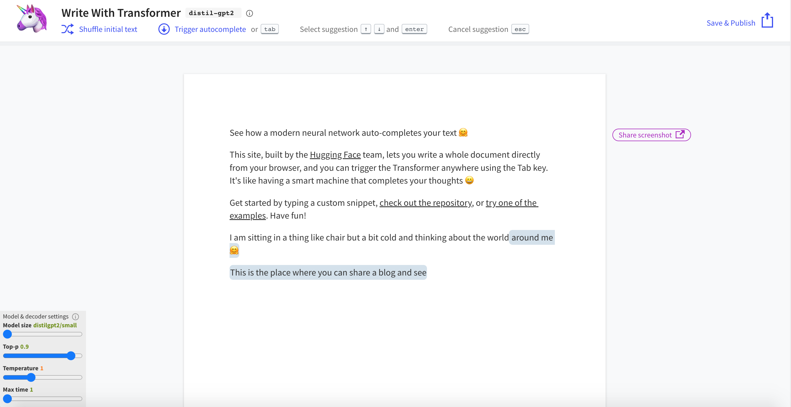Screen dimensions: 791x407
Task: Click the trigger autocomplete download icon
Action: click(x=164, y=29)
